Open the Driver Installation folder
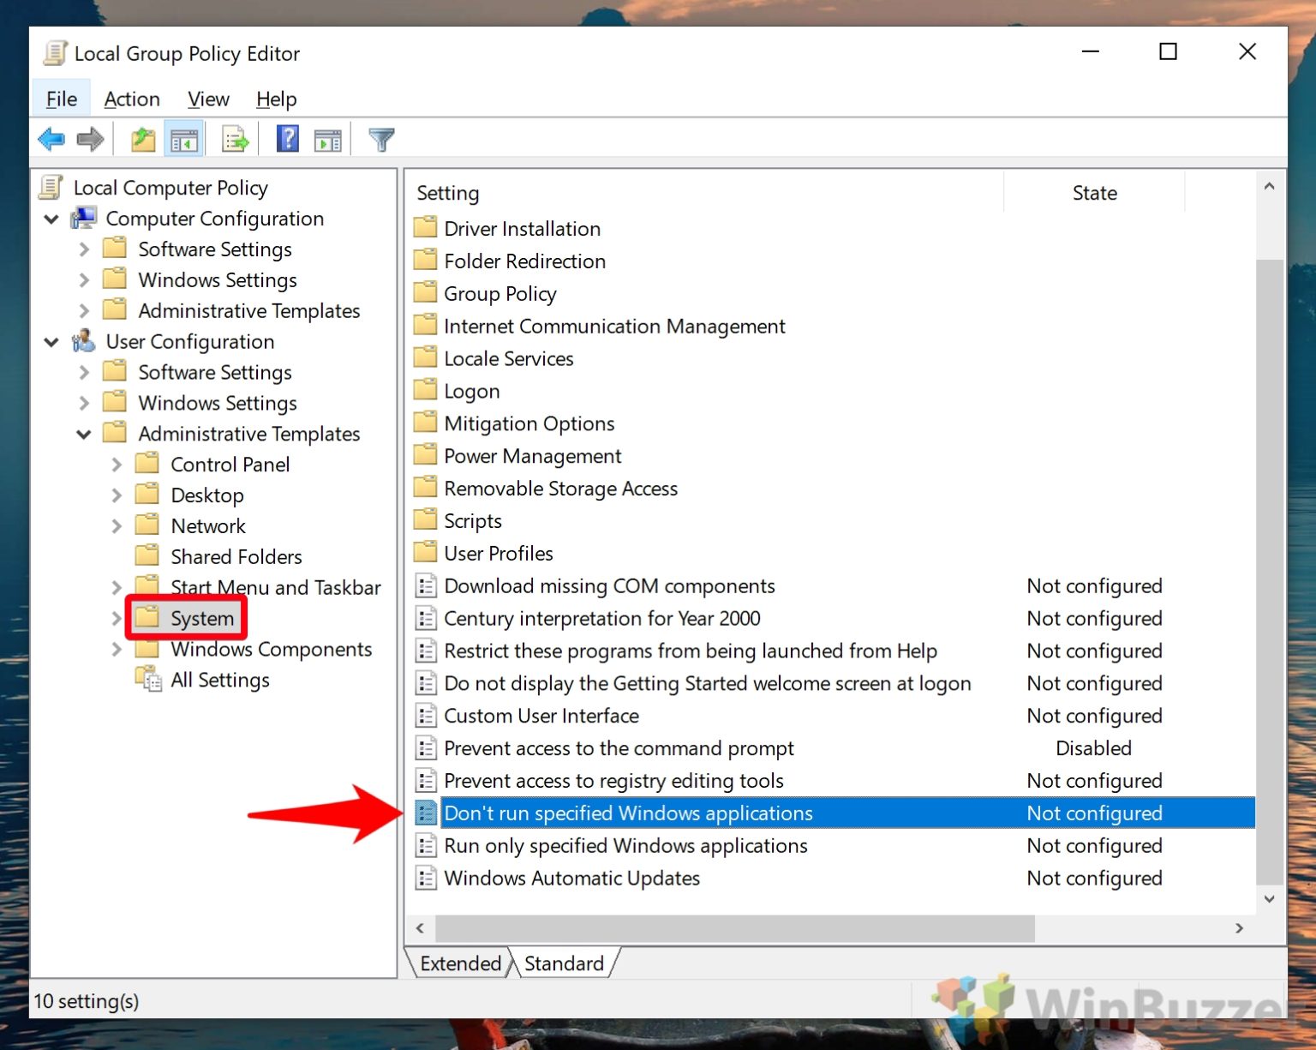 click(x=521, y=228)
